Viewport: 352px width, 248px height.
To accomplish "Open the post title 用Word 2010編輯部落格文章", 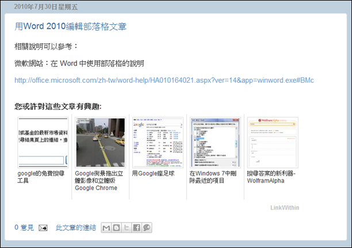I will (x=71, y=26).
